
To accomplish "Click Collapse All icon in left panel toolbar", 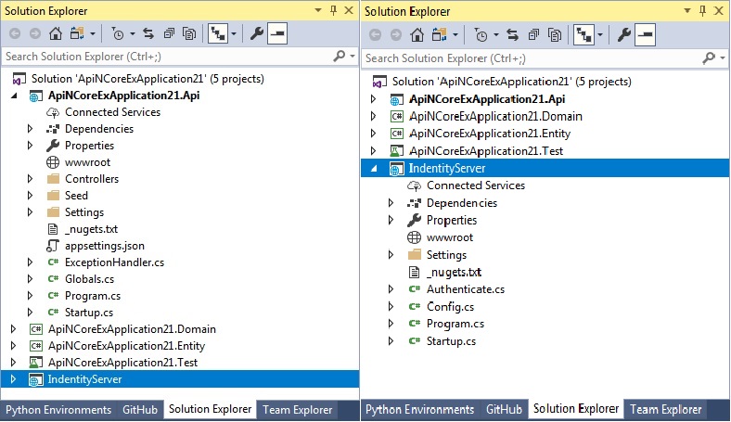I will (x=170, y=34).
